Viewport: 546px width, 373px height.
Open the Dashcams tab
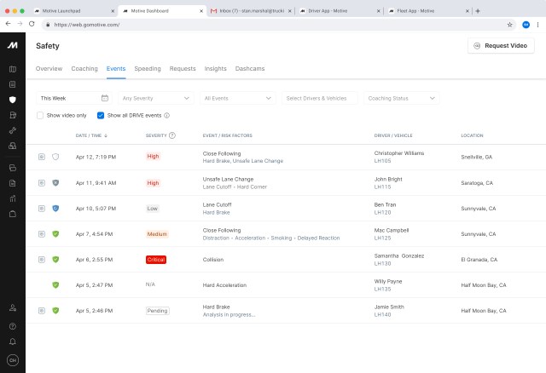(x=250, y=68)
